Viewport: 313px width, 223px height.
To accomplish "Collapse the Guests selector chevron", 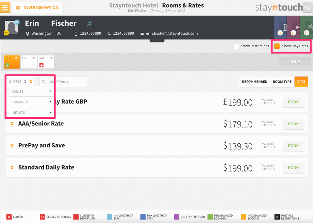I will (x=31, y=82).
